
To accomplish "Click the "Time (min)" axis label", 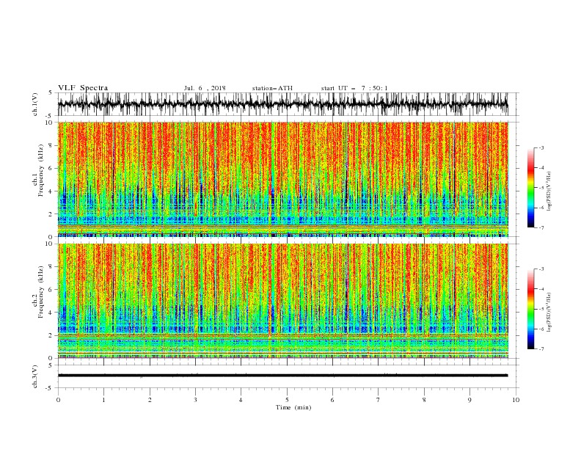I will (293, 407).
